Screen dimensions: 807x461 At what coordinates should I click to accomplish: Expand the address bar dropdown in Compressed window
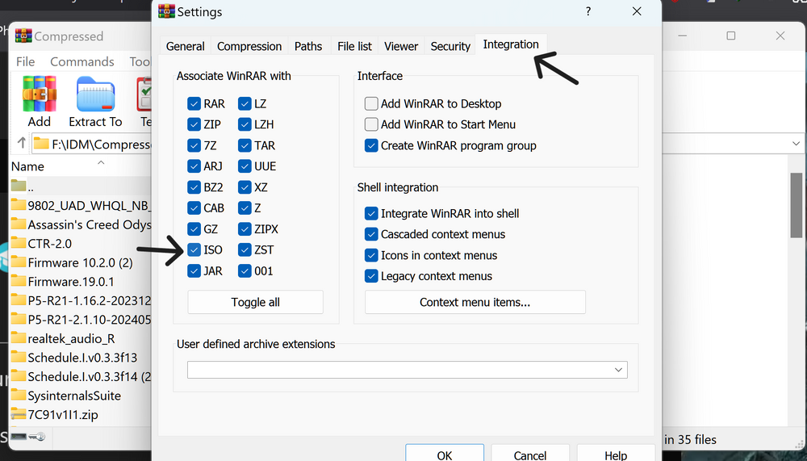click(x=796, y=144)
